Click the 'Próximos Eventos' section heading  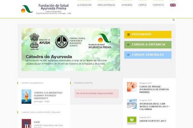[x=83, y=83]
